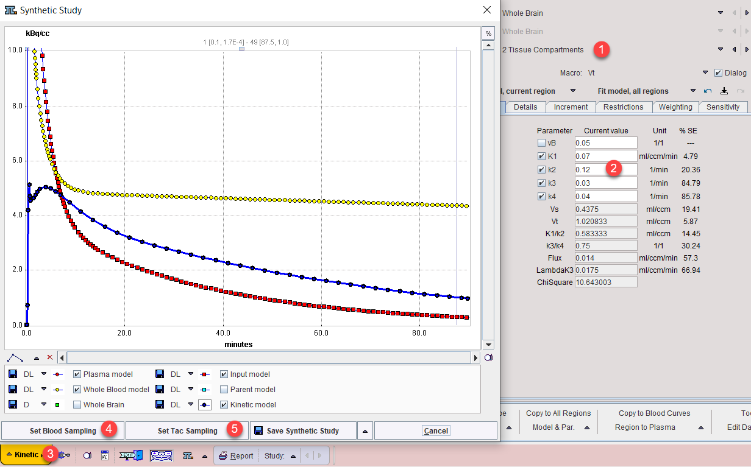Click the red X icon below the plot
The height and width of the screenshot is (467, 751).
click(x=50, y=357)
